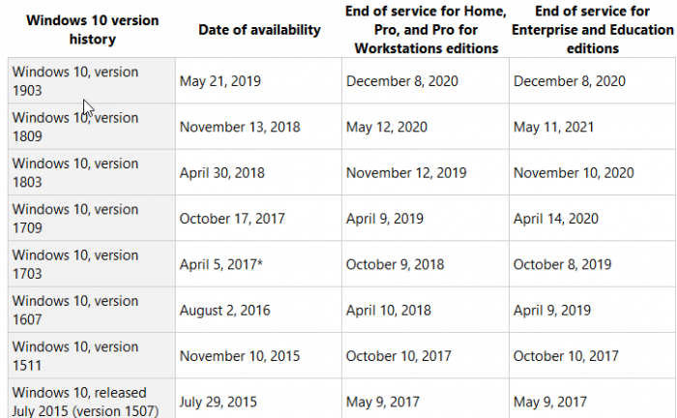
Task: Click the May 11, 2021 Enterprise end date
Action: click(x=554, y=127)
